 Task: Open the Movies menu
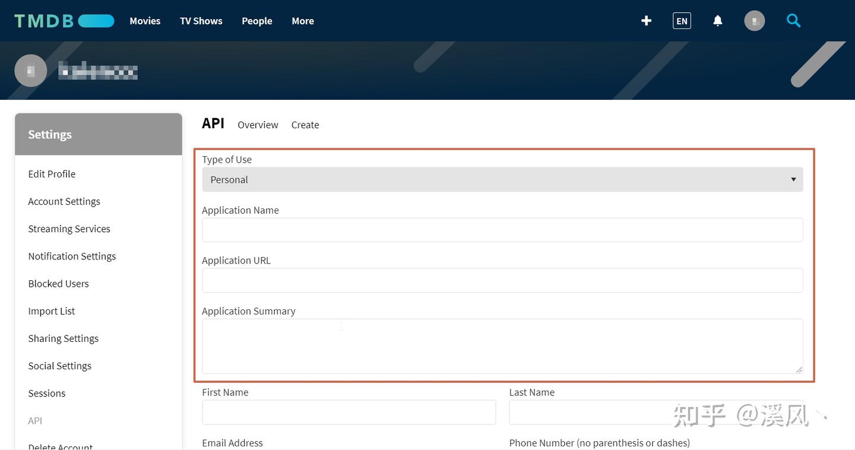tap(145, 21)
